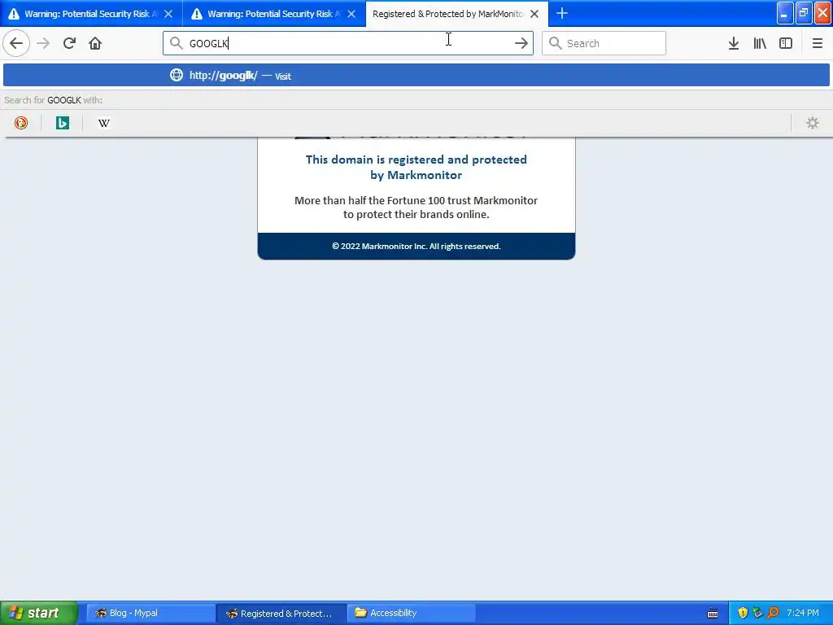This screenshot has width=833, height=625.
Task: Open the library bookmarks icon
Action: coord(760,43)
